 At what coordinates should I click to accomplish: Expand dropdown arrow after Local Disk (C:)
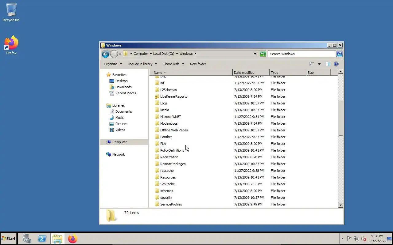pyautogui.click(x=177, y=54)
